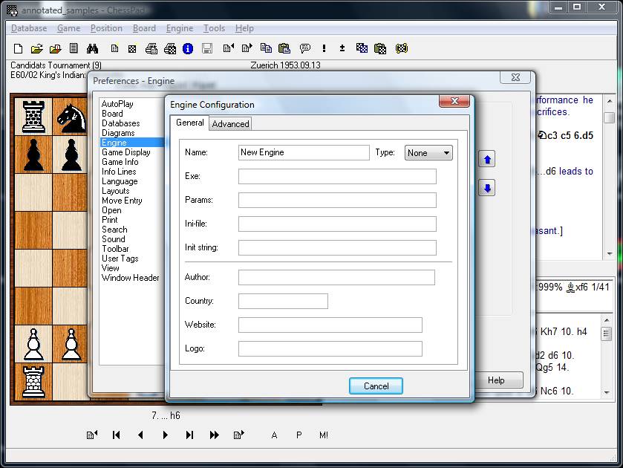Click the blue up arrow button
The image size is (623, 468).
click(x=487, y=160)
